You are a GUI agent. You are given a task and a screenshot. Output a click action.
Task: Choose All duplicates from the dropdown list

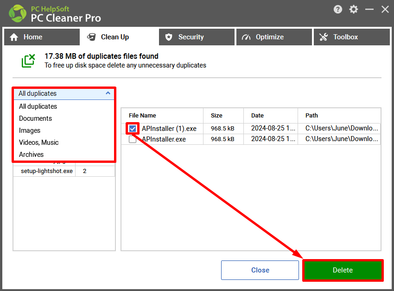[x=64, y=106]
